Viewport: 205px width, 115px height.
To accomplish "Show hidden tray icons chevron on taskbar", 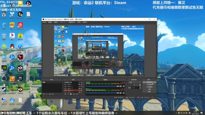I will (x=176, y=113).
